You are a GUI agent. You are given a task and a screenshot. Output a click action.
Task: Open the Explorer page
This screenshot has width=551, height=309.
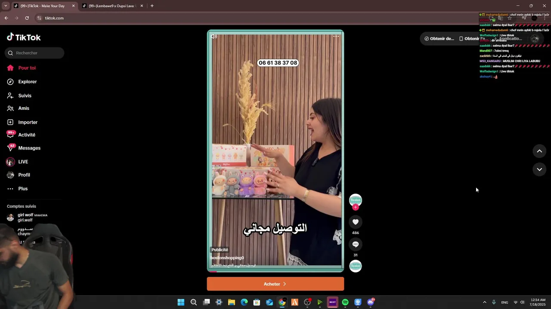coord(27,82)
